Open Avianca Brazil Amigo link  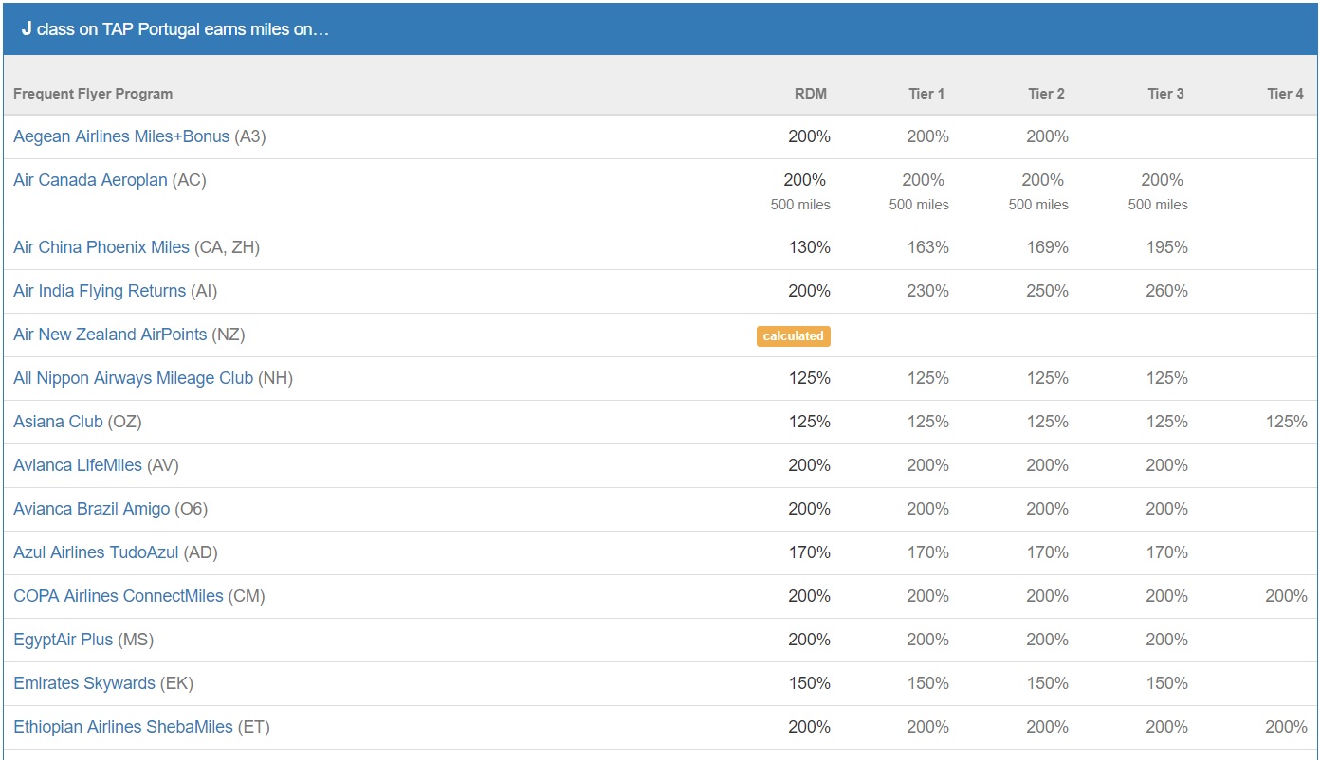(x=92, y=509)
